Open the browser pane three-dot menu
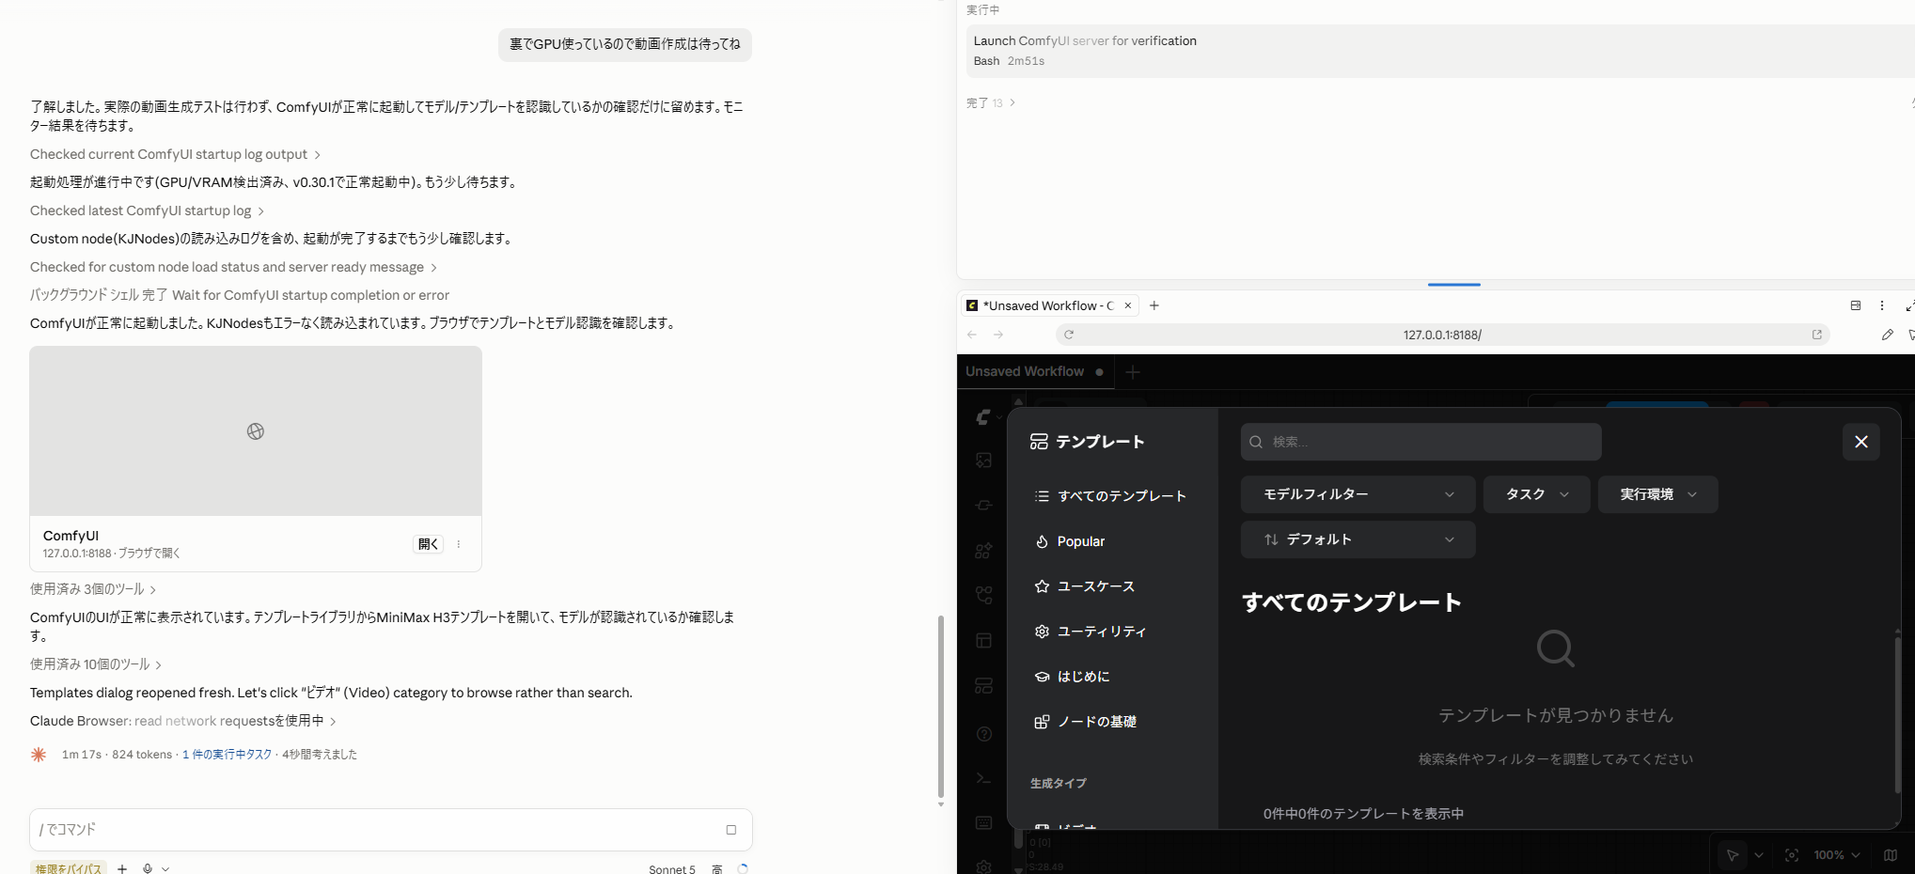Viewport: 1915px width, 874px height. tap(1881, 305)
